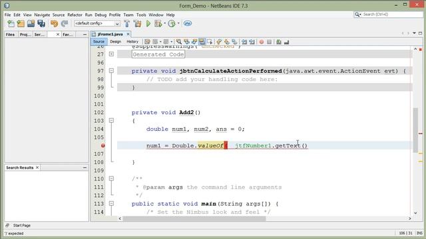
Task: Click the Stop Macro Recording icon
Action: tap(269, 42)
